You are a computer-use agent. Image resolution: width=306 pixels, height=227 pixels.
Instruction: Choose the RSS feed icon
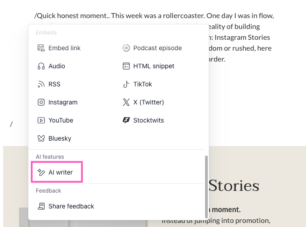(x=41, y=84)
